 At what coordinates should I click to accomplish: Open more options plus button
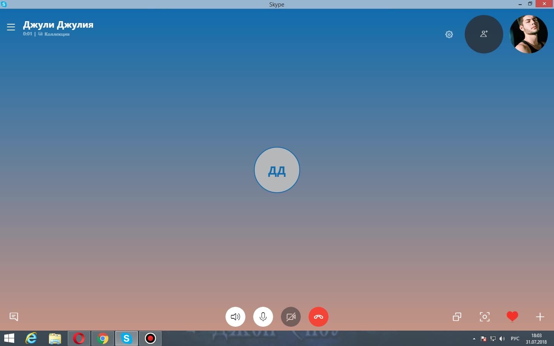540,317
